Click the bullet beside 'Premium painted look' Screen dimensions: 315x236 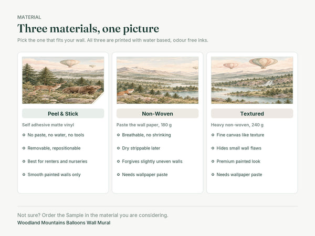click(x=213, y=162)
